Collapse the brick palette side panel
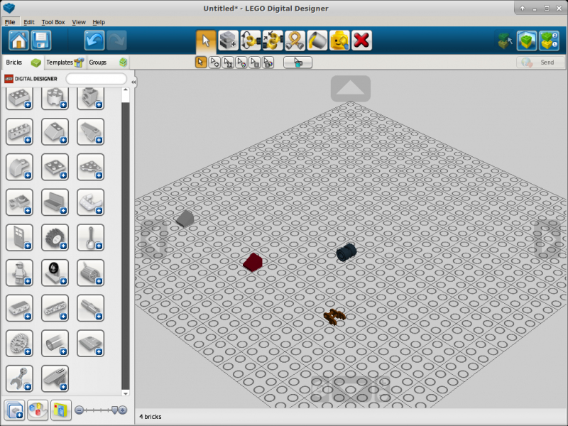The height and width of the screenshot is (426, 568). pyautogui.click(x=133, y=82)
